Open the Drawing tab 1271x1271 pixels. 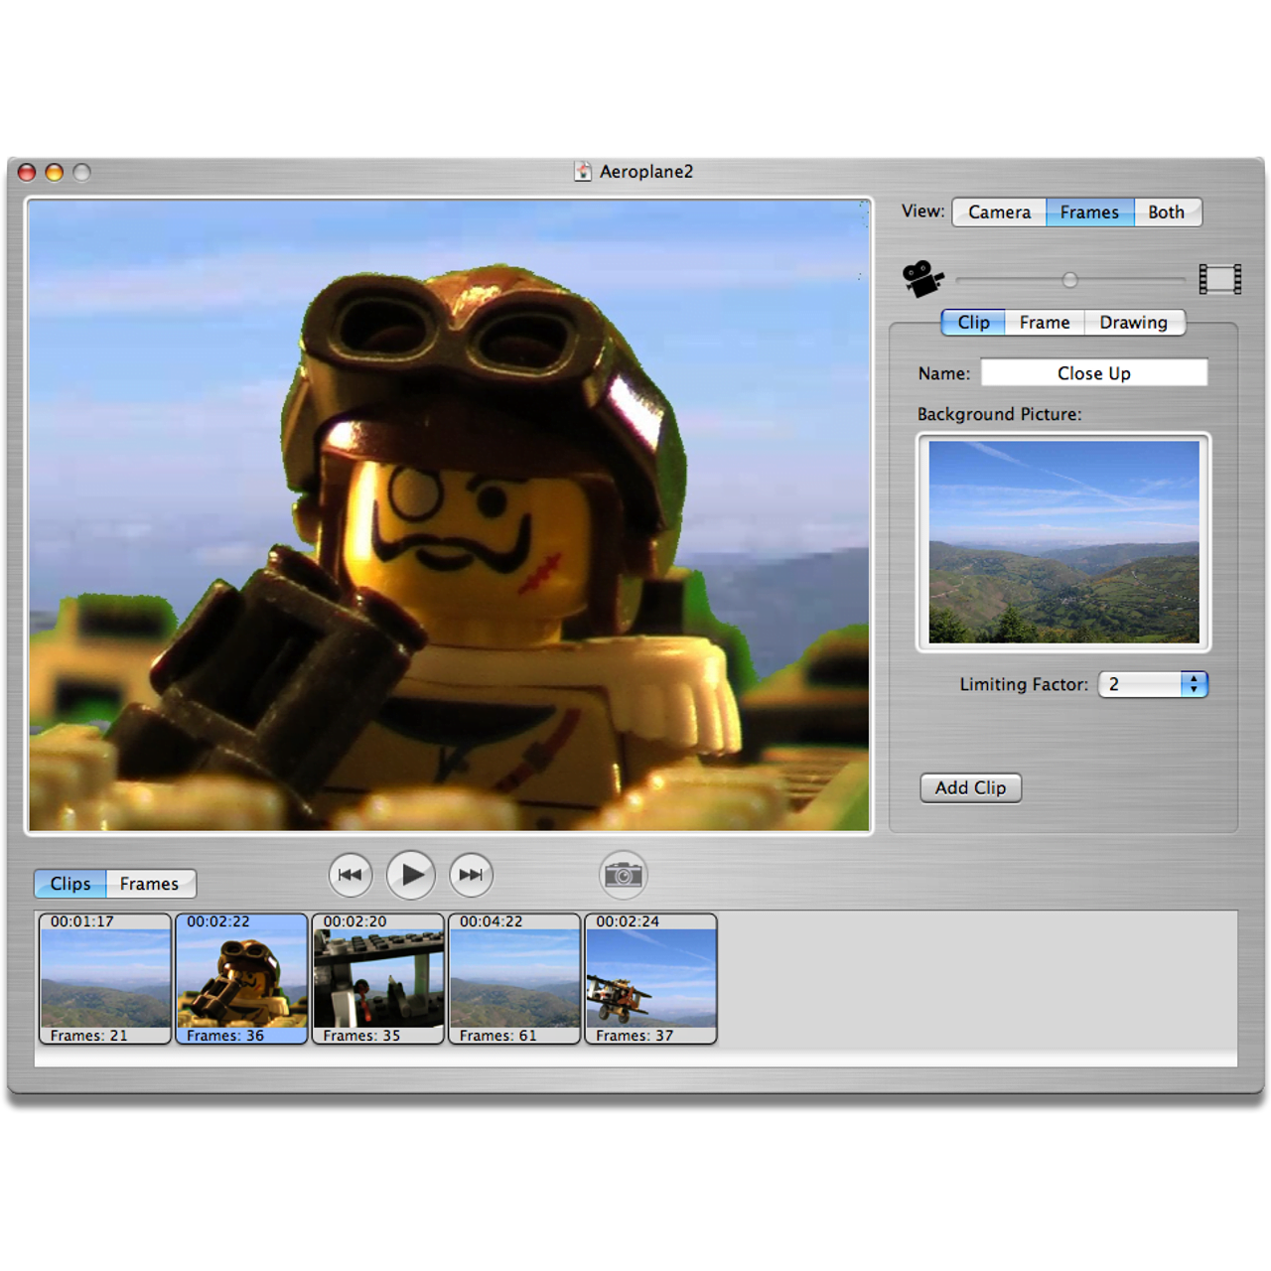point(1133,323)
